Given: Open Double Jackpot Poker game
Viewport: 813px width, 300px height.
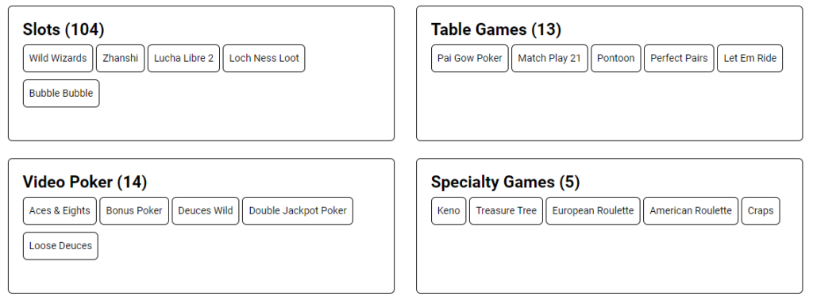Looking at the screenshot, I should point(298,211).
